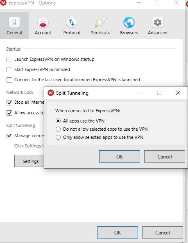This screenshot has height=243, width=188.
Task: Confirm Split Tunneling dialog with OK
Action: (x=120, y=156)
